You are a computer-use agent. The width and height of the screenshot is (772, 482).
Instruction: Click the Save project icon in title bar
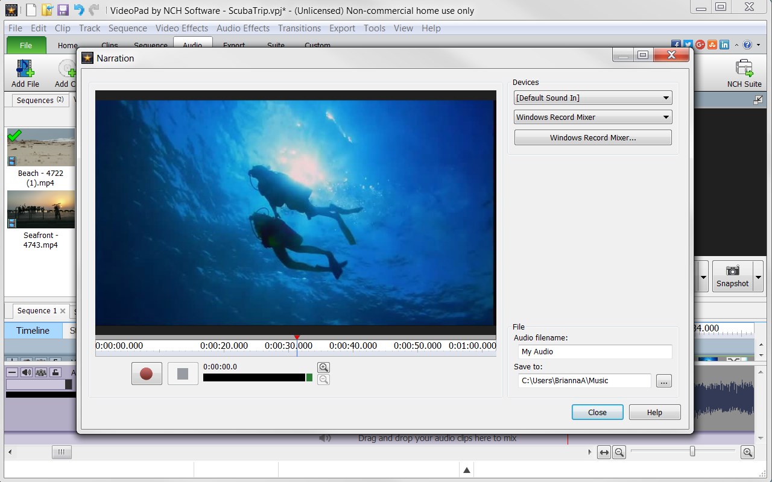(63, 10)
